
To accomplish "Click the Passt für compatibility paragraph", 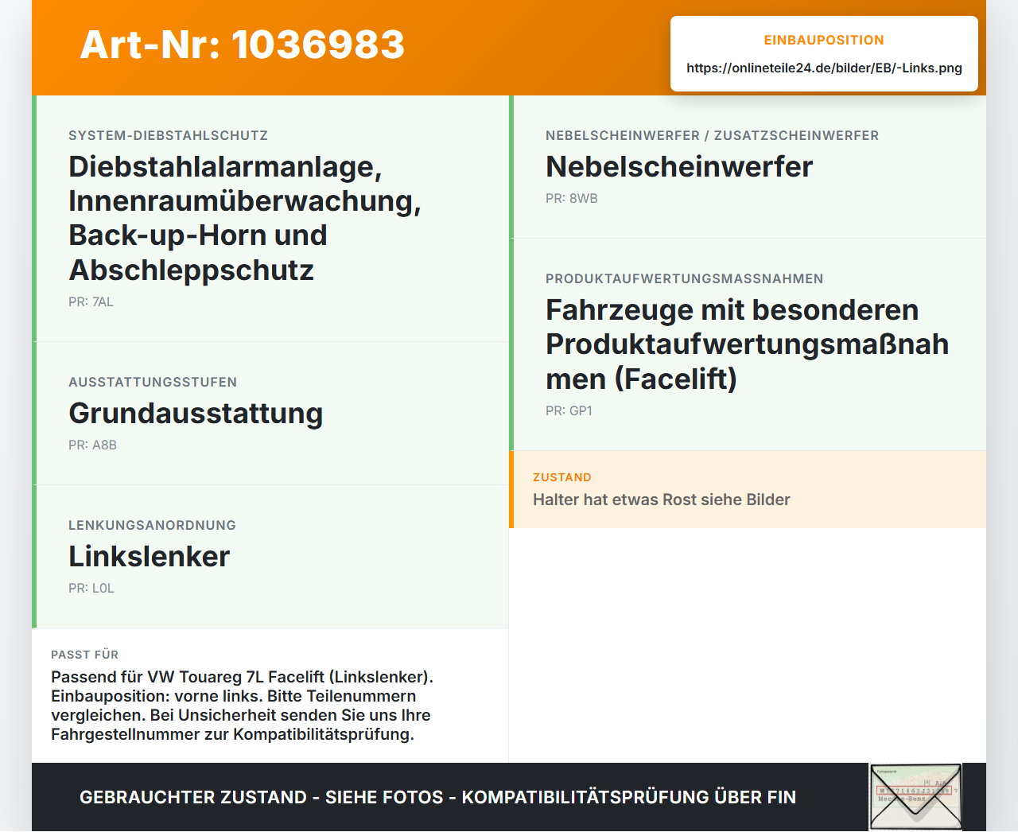I will (x=242, y=706).
